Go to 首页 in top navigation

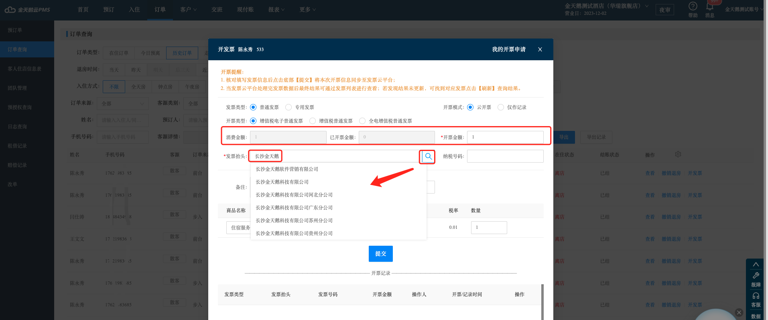[x=83, y=10]
